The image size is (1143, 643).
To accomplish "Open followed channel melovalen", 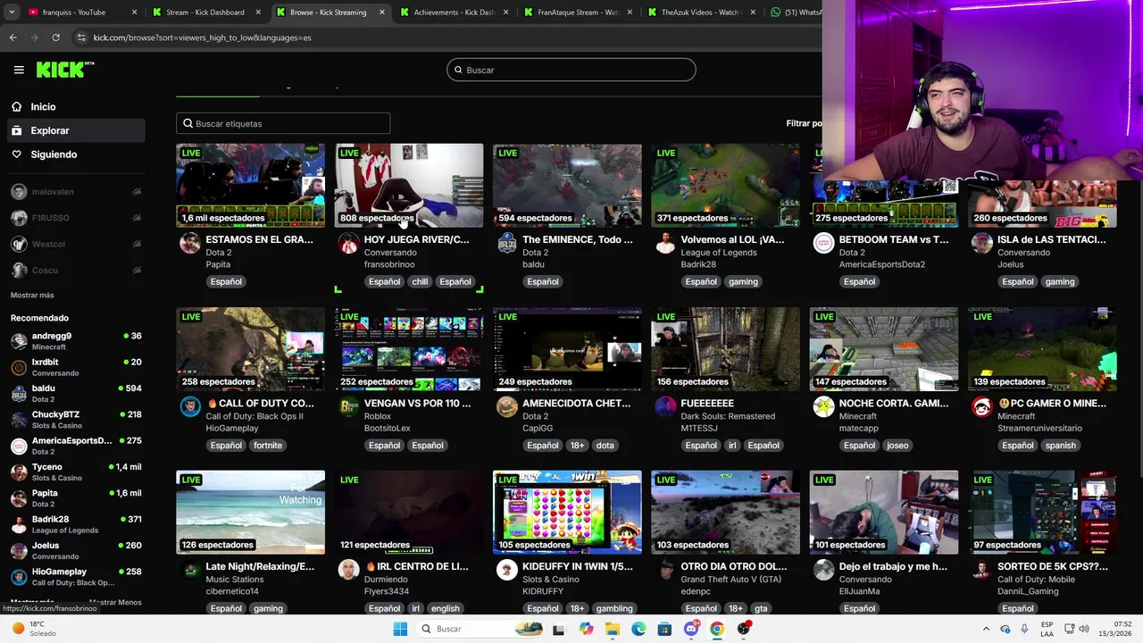I will point(75,192).
